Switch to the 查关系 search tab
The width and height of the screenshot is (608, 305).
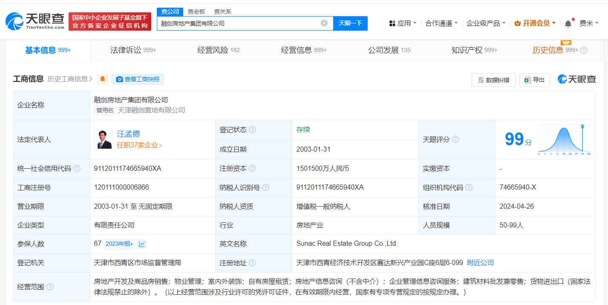(222, 12)
